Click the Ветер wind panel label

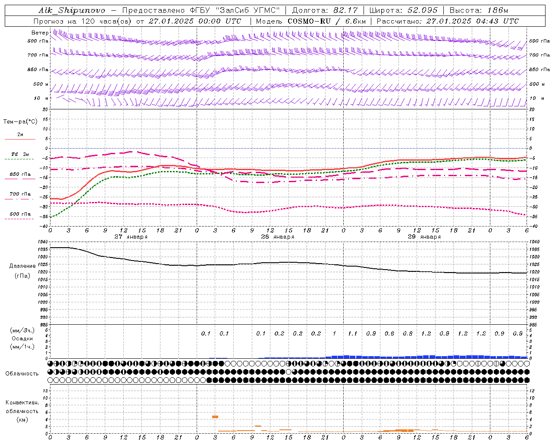coord(40,33)
